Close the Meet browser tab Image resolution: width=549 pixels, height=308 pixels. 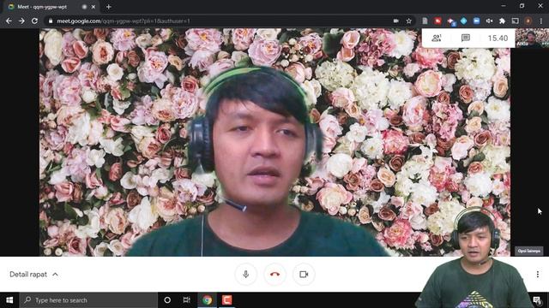pyautogui.click(x=94, y=7)
